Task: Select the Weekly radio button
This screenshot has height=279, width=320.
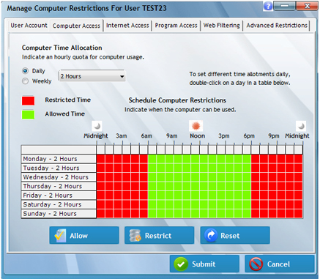Action: pos(25,81)
